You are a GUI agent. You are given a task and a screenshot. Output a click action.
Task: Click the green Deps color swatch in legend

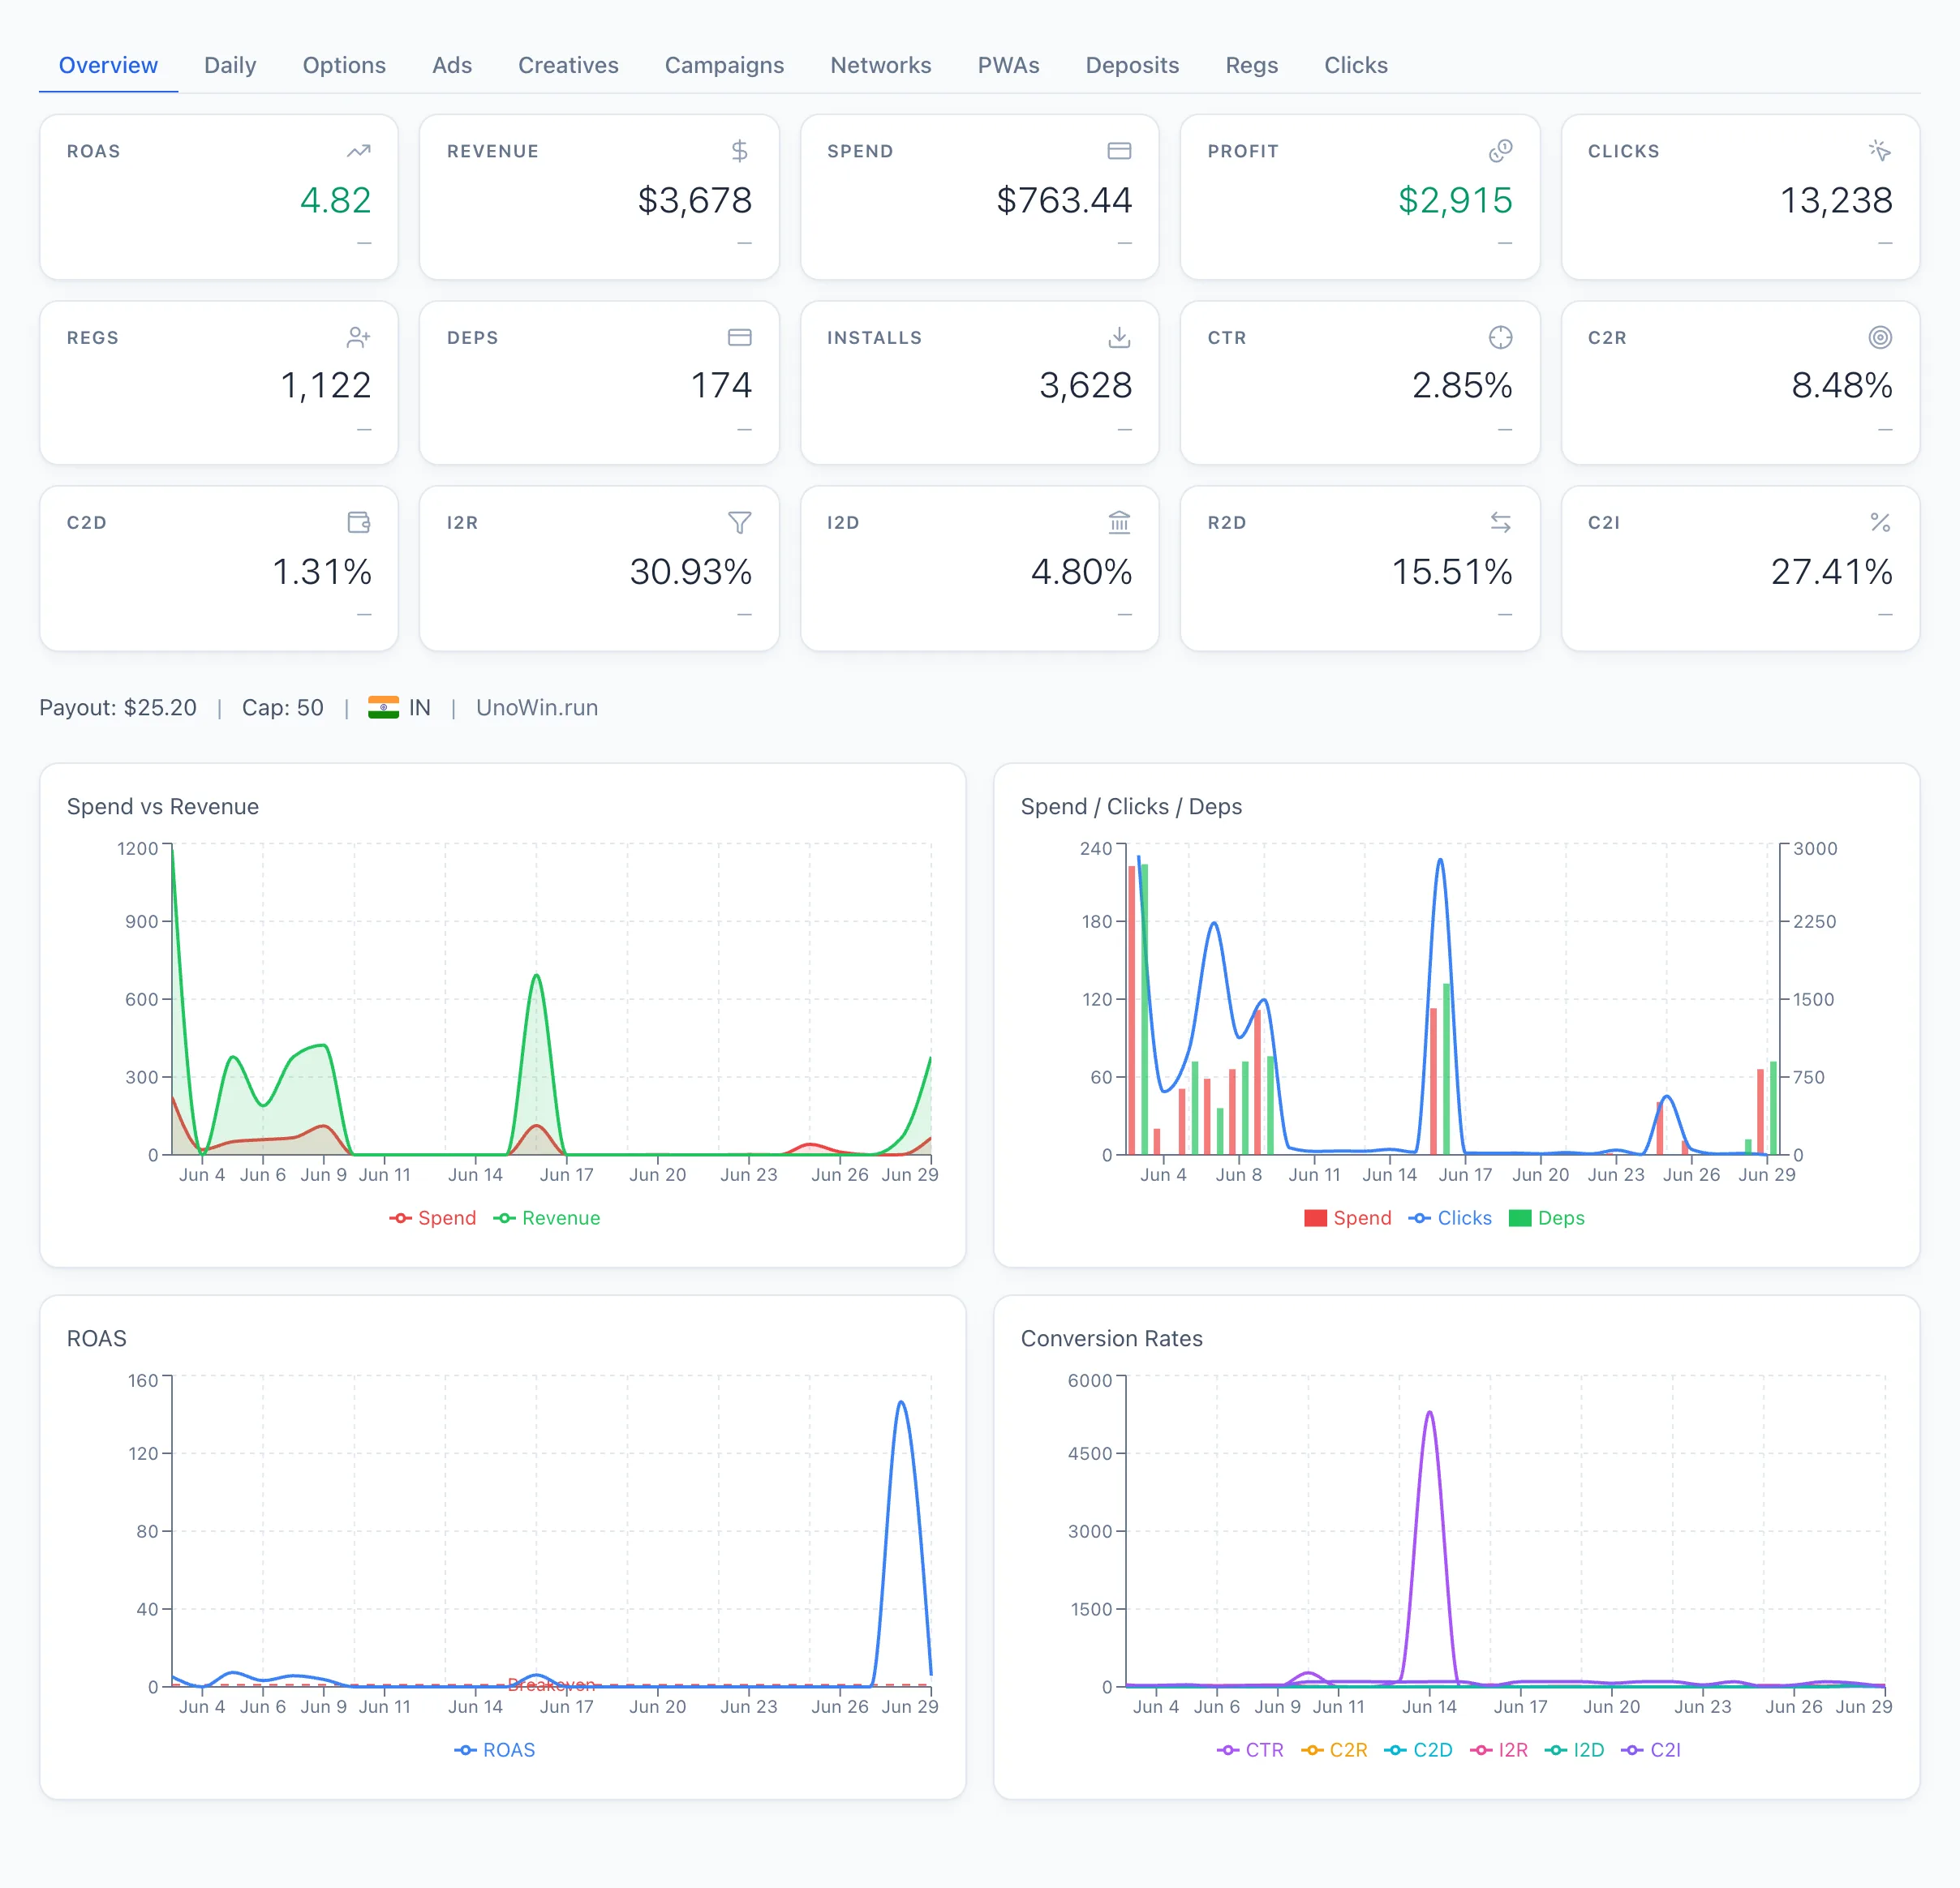[x=1519, y=1217]
